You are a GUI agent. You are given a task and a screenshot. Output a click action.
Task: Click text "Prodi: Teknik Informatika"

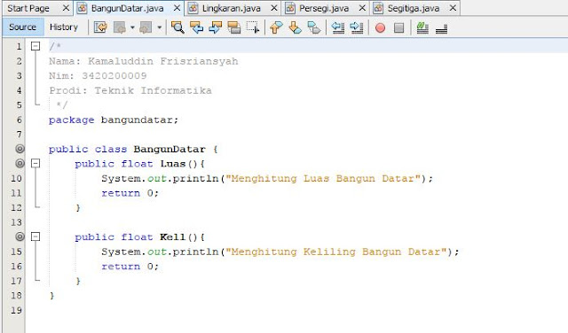pos(130,90)
